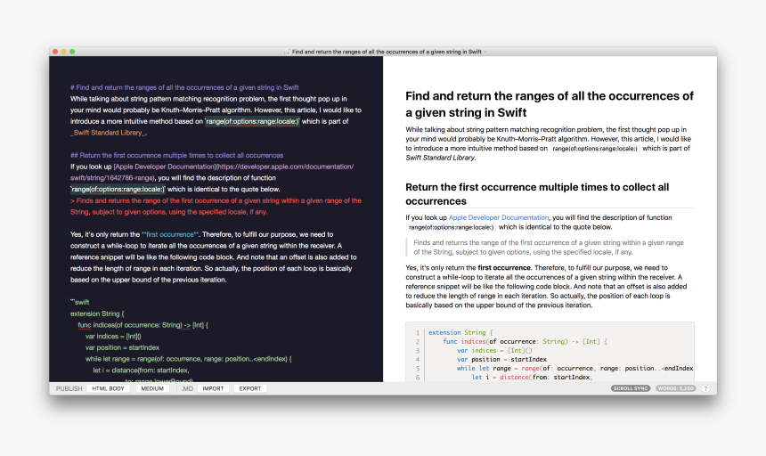The height and width of the screenshot is (456, 766).
Task: Click the gray blockquote in the preview pane
Action: click(x=549, y=247)
